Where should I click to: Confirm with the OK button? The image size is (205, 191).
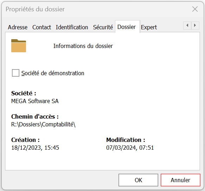(x=138, y=180)
